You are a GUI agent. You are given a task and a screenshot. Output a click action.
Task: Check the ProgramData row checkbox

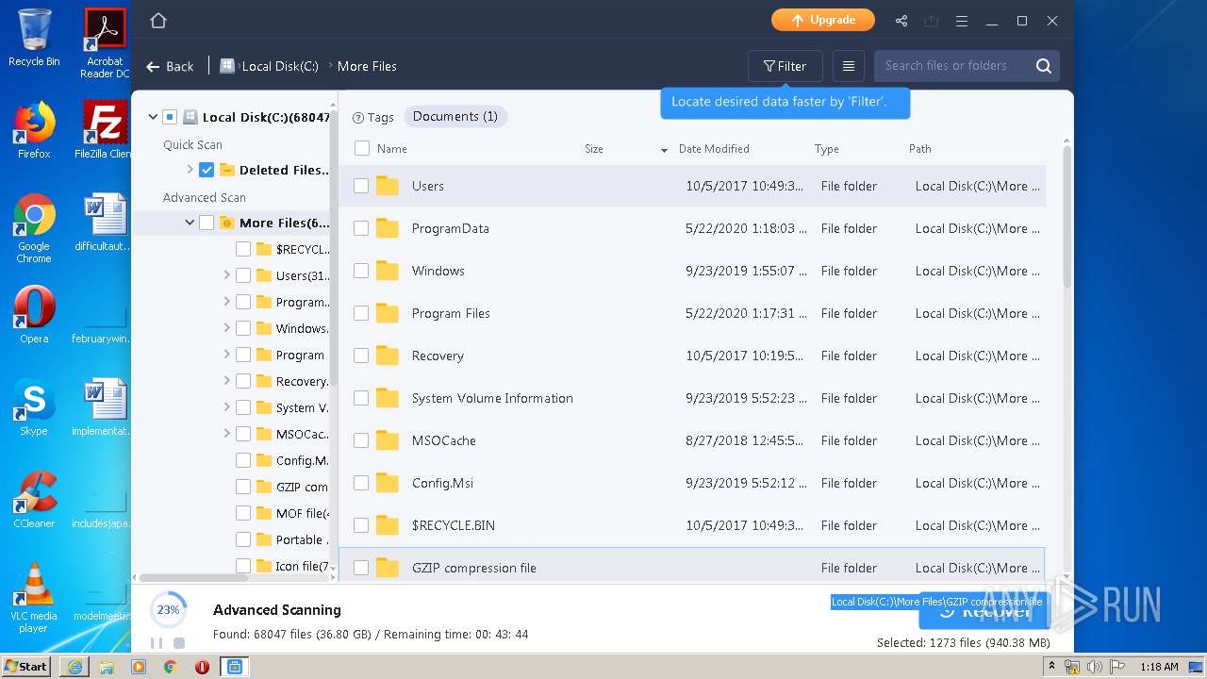[x=361, y=228]
